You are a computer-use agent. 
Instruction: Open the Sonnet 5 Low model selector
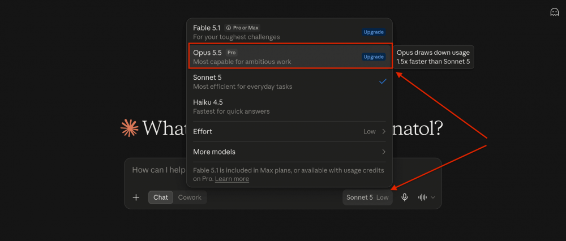[367, 197]
